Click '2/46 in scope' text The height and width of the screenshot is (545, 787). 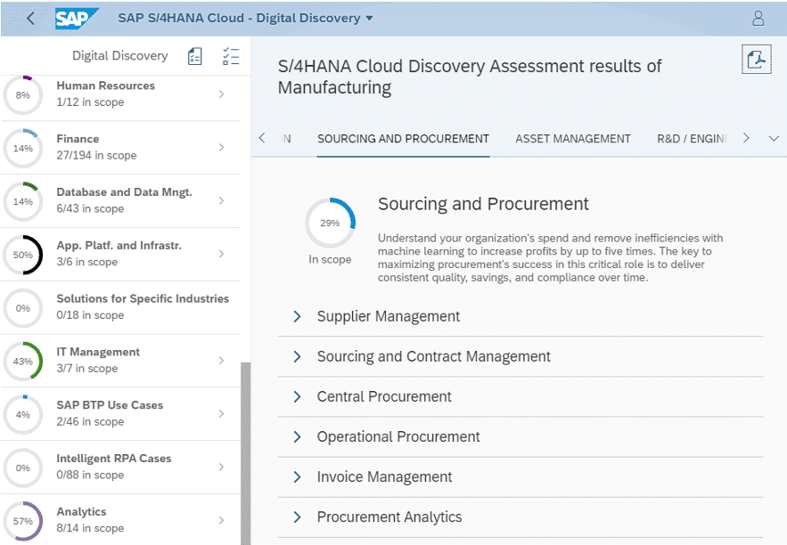tap(90, 421)
